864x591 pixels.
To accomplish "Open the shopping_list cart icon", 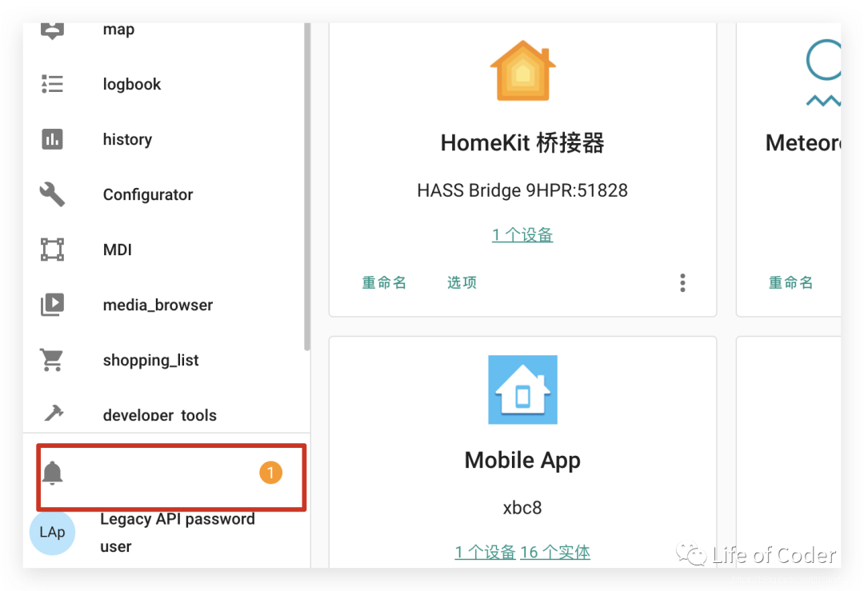I will pos(52,360).
